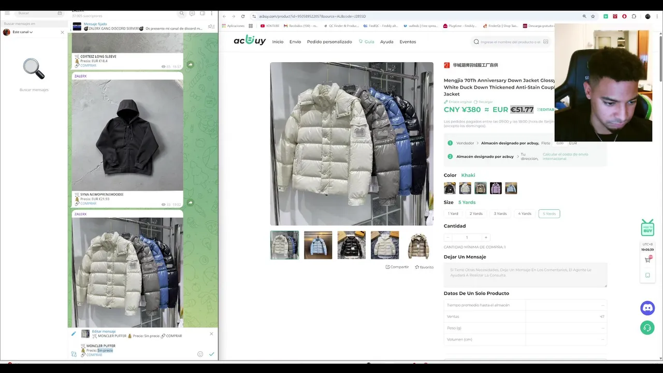Viewport: 663px width, 373px height.
Task: Click COMPRAR link under SYNA NEWOPRENEHOODIE
Action: pos(88,204)
